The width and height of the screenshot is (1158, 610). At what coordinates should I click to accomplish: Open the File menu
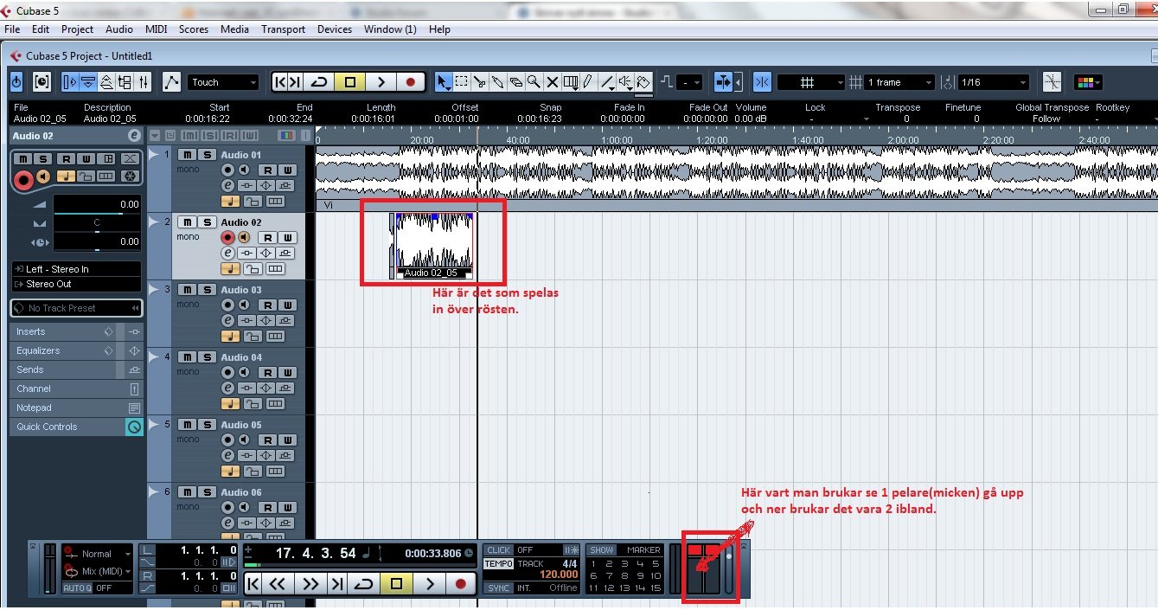[12, 29]
